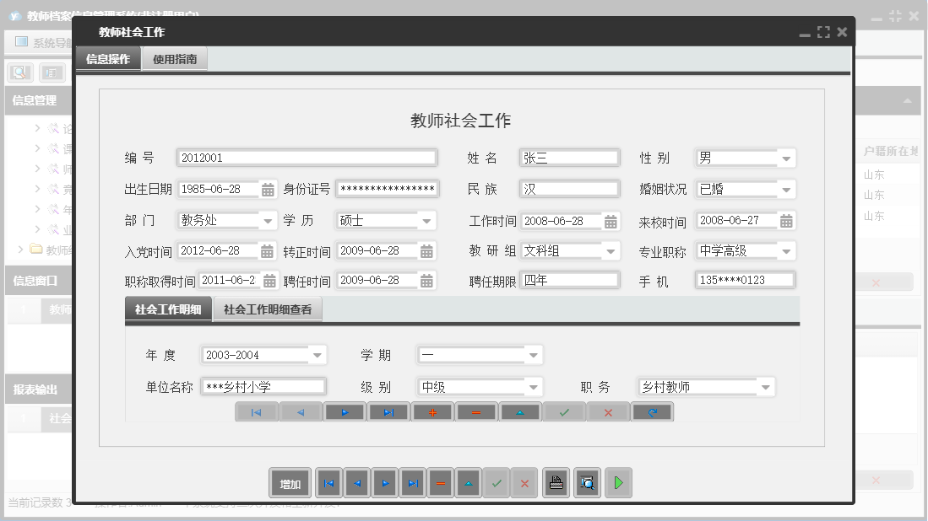Screen dimensions: 928x521
Task: Click inside the 手机 input field
Action: pos(743,280)
